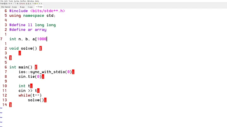Open the Edit menu
Screen dimensions: 227x127
click(6, 1)
